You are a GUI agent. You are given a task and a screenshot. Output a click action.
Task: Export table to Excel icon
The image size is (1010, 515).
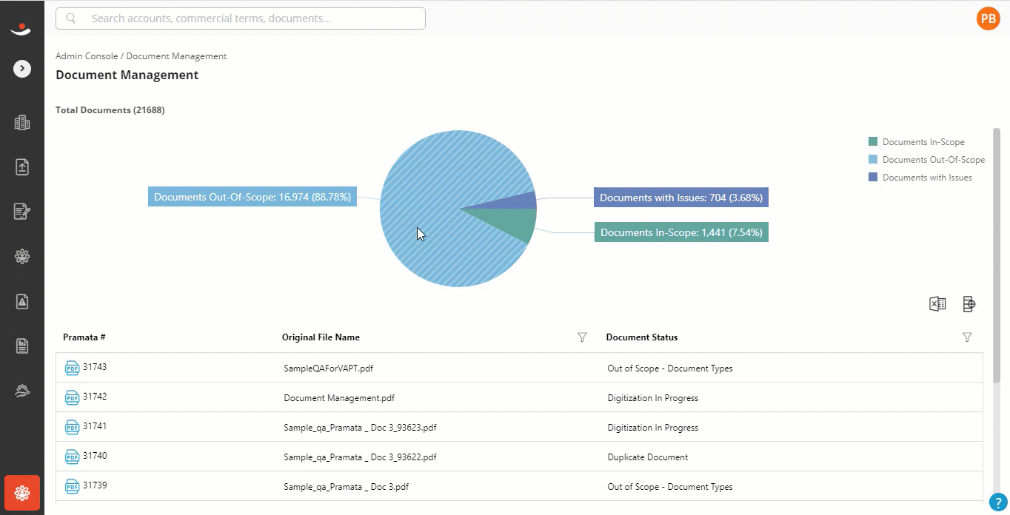click(937, 303)
